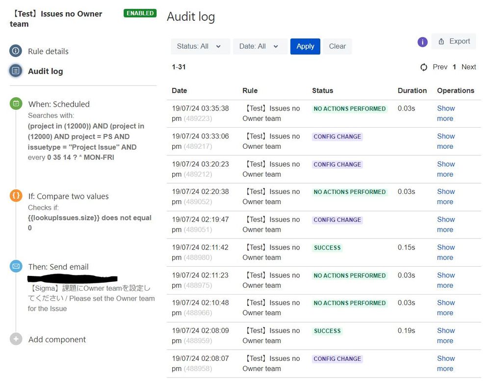
Task: Show more for the 02:19:47 entry
Action: pos(446,224)
